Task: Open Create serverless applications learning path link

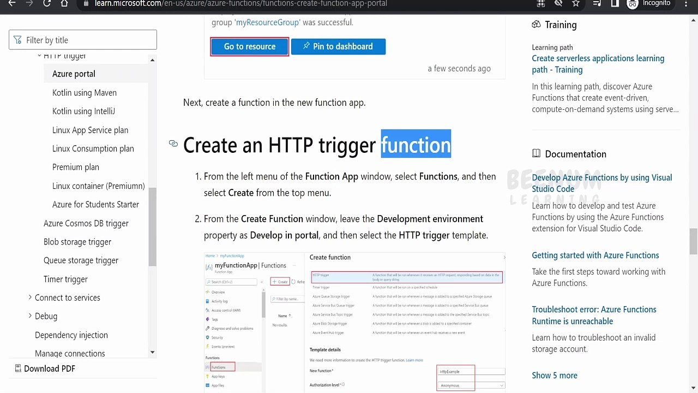Action: 598,64
